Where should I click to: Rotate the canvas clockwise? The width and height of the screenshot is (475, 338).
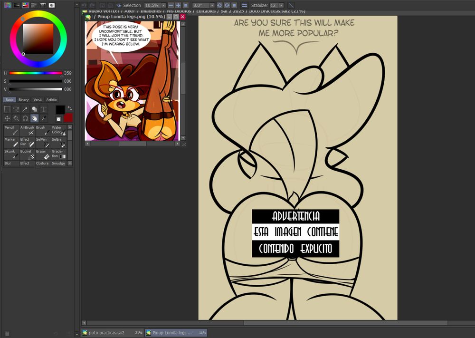tap(227, 5)
